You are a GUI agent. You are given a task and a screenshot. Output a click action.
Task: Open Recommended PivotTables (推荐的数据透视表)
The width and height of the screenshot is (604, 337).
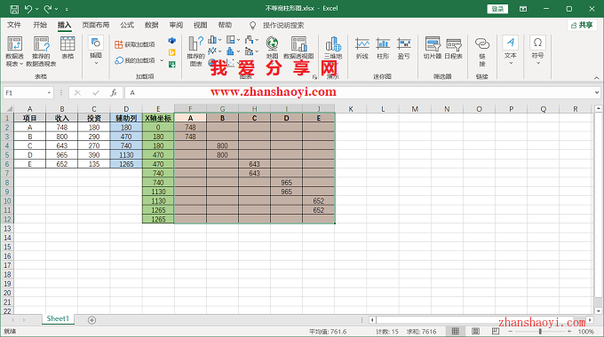(x=41, y=51)
